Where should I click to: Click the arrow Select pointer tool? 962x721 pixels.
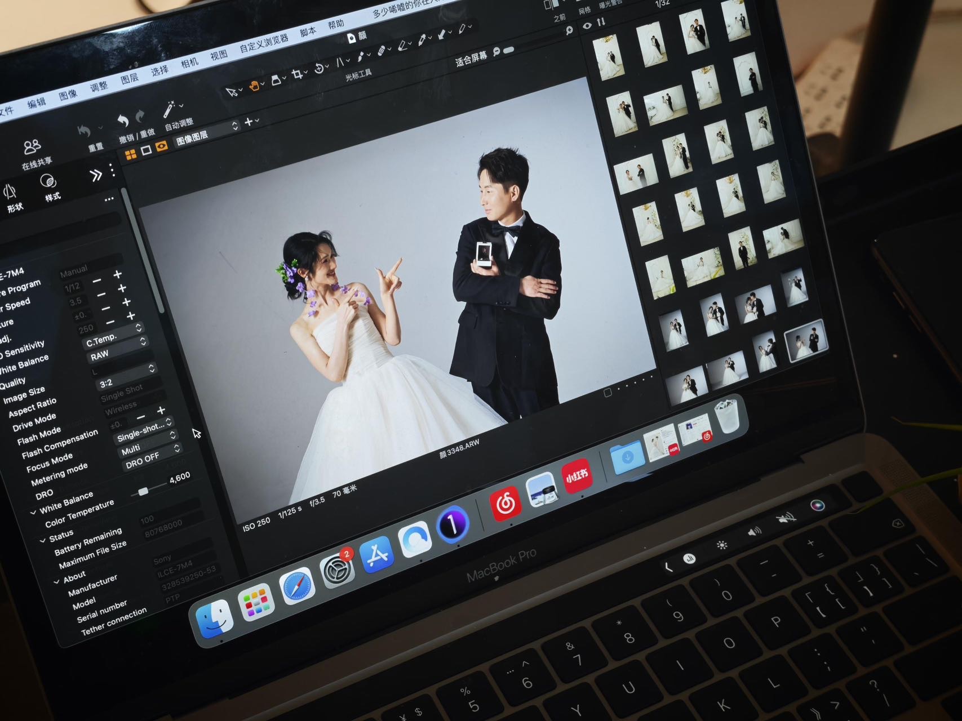tap(230, 92)
